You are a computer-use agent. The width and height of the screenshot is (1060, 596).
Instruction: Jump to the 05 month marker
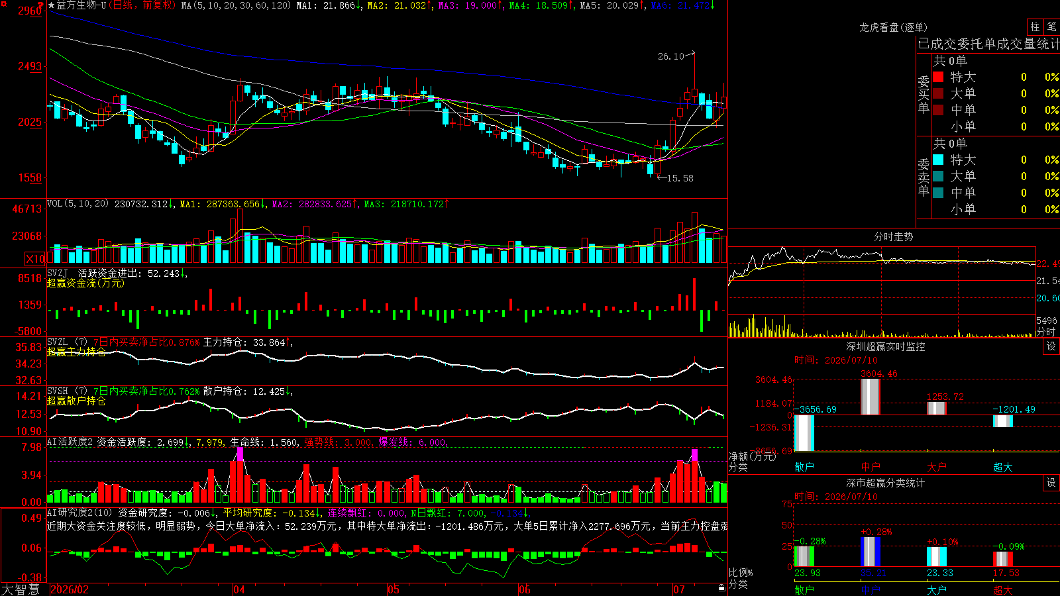coord(394,589)
